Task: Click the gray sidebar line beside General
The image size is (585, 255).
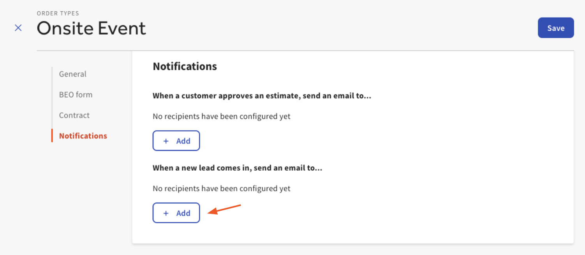Action: pos(52,74)
